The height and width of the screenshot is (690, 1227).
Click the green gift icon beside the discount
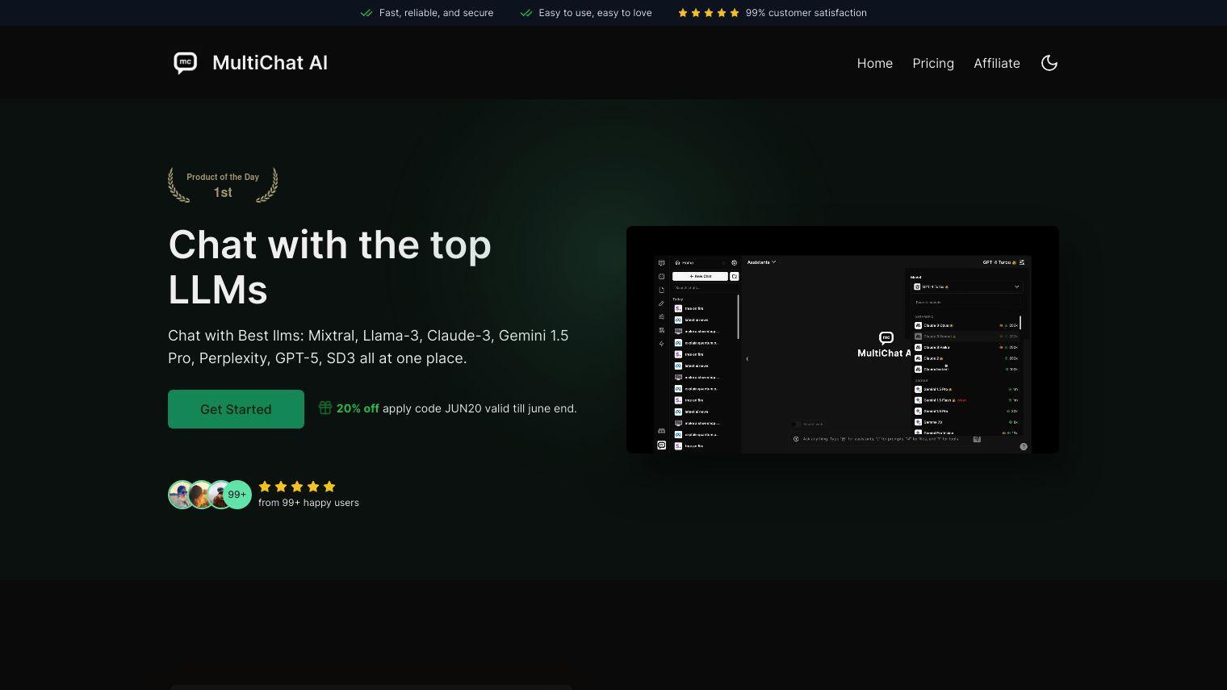pyautogui.click(x=325, y=408)
